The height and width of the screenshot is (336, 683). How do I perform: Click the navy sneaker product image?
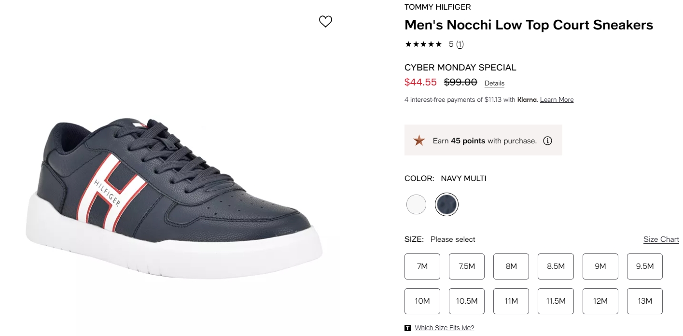(x=174, y=198)
